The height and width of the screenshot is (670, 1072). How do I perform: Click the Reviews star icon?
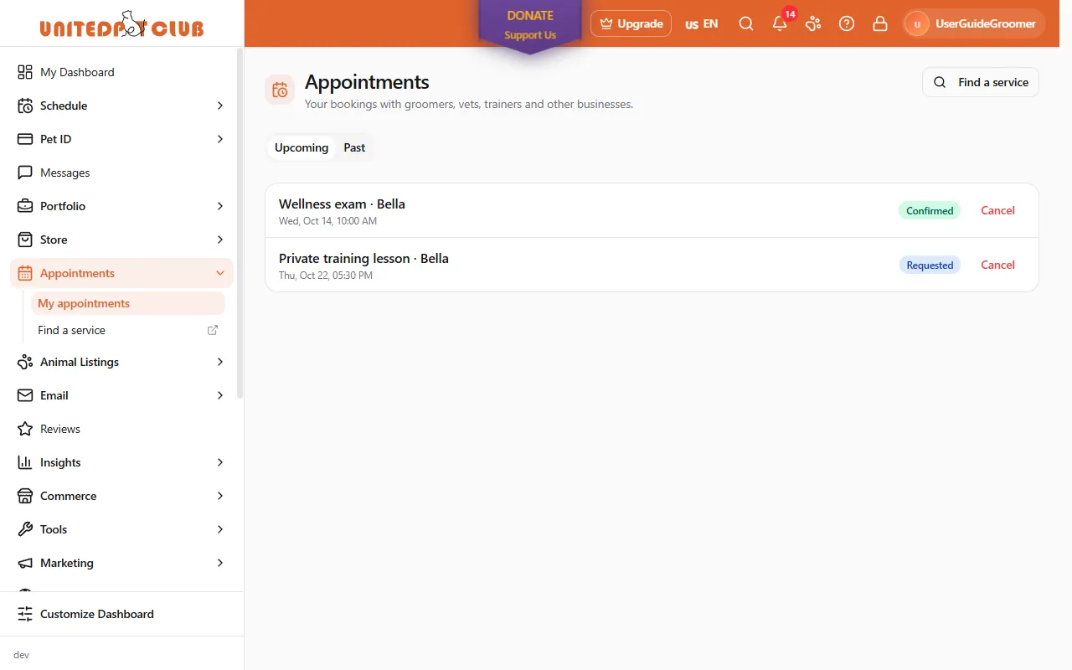[25, 429]
